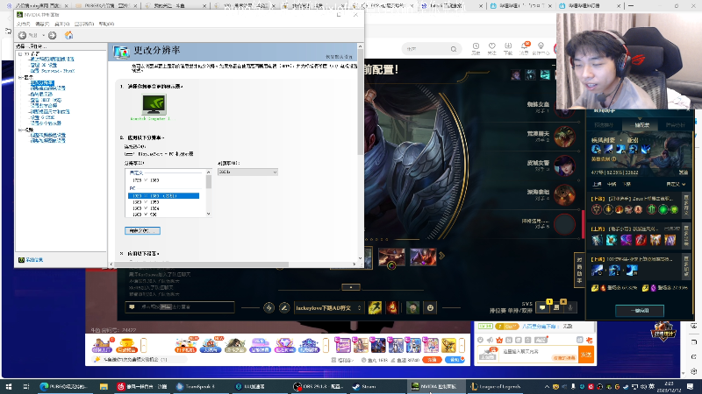Show hidden system tray icons chevron
Screen dimensions: 702x394
(x=547, y=386)
